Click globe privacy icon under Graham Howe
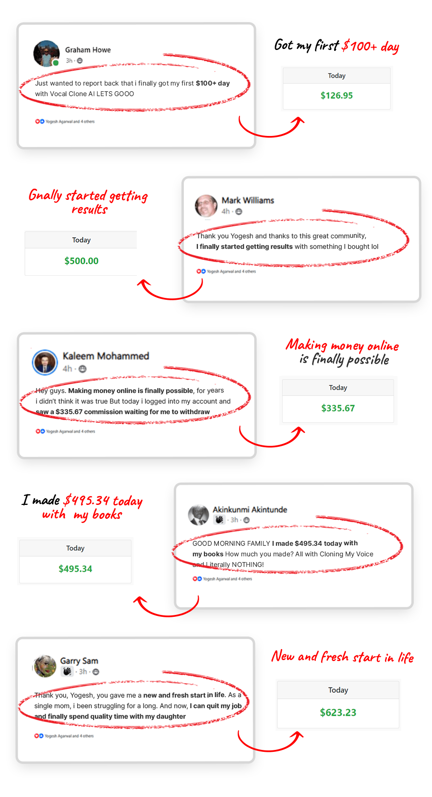The image size is (432, 797). click(80, 61)
